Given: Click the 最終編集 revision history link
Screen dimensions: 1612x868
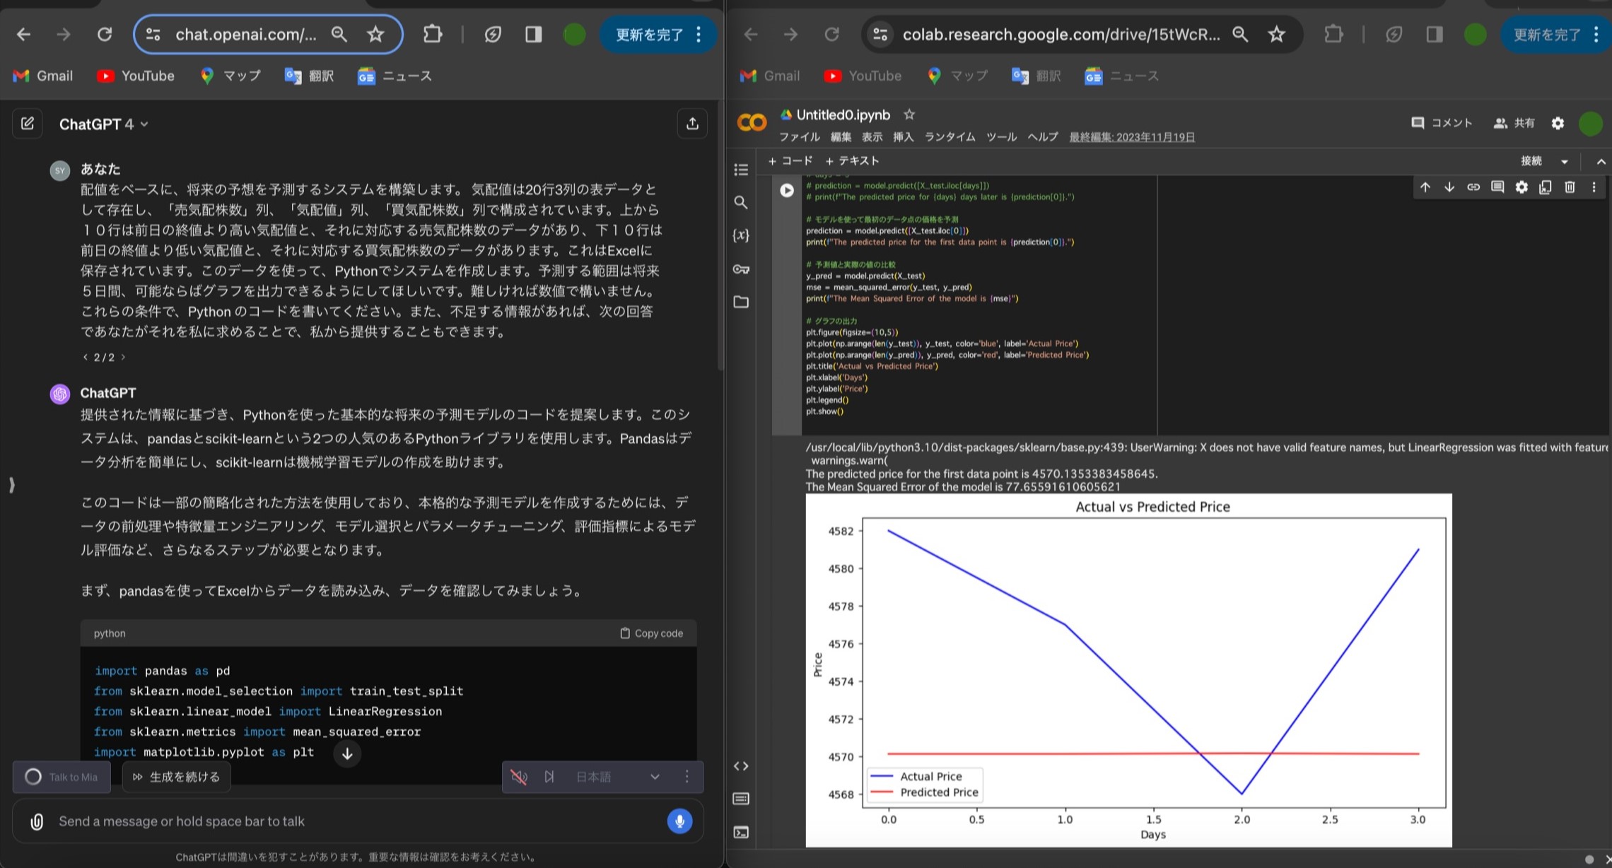Looking at the screenshot, I should pyautogui.click(x=1132, y=137).
